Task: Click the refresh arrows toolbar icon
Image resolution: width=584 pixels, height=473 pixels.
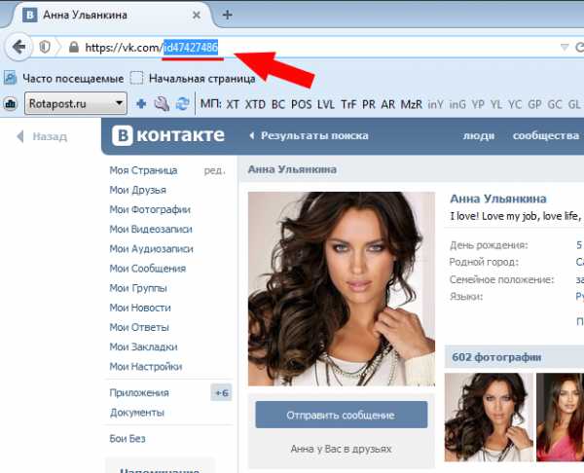Action: click(x=183, y=103)
